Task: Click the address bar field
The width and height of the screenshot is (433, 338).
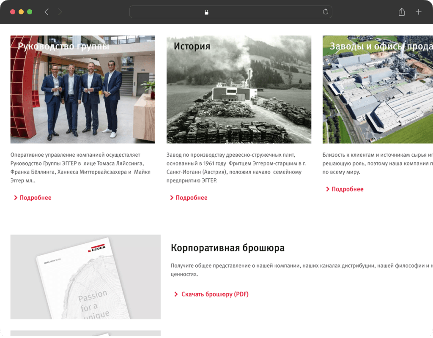Action: (x=230, y=12)
